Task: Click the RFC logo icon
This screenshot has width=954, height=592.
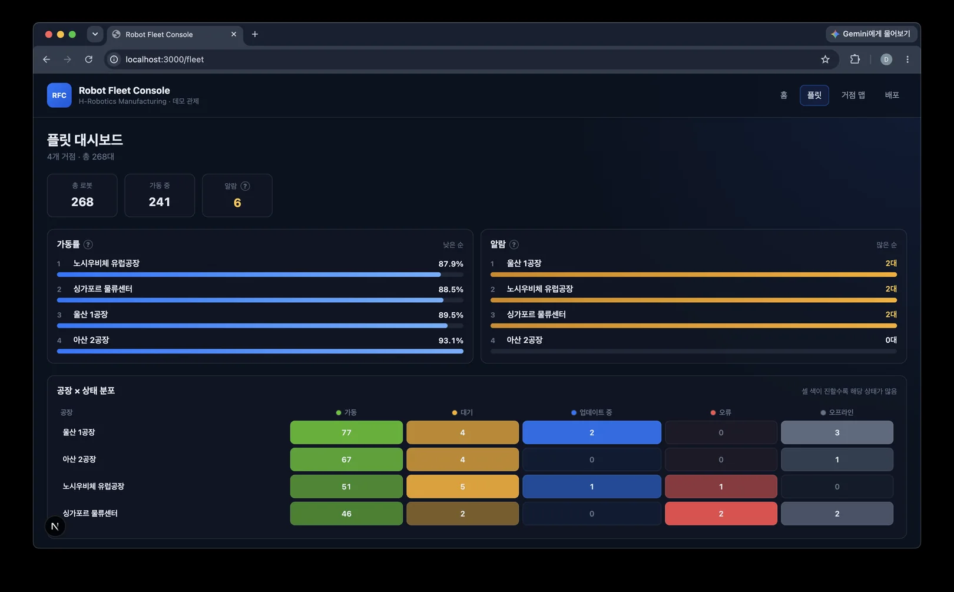Action: coord(59,95)
